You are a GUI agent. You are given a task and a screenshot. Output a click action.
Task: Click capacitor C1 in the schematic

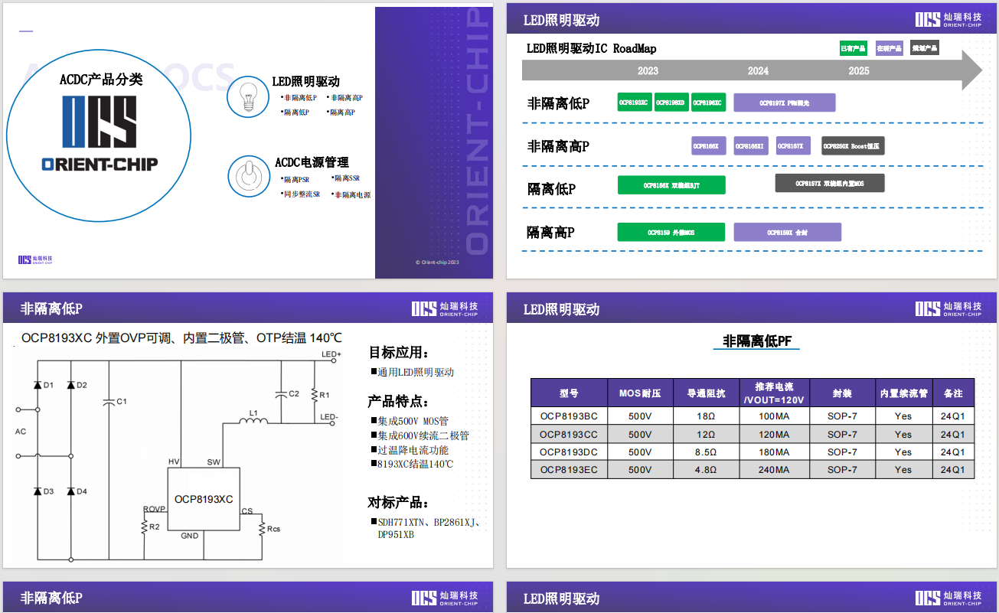point(109,401)
